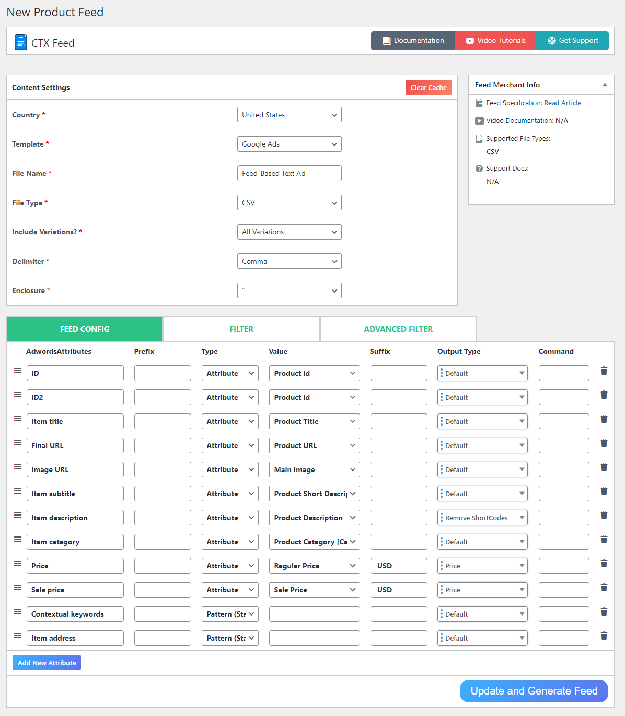Click the Suffix field of Price row
The height and width of the screenshot is (716, 625).
tap(399, 566)
